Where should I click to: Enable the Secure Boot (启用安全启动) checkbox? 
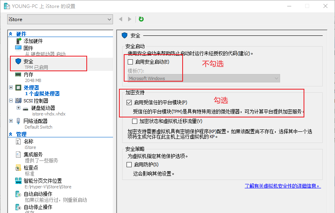coord(130,62)
